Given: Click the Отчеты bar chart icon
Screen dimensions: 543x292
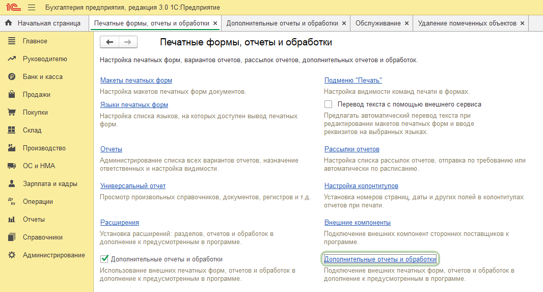Looking at the screenshot, I should pos(12,219).
